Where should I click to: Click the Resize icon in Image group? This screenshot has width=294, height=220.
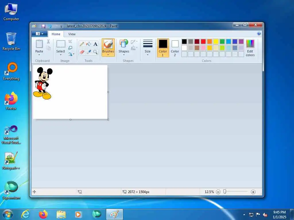pyautogui.click(x=70, y=48)
